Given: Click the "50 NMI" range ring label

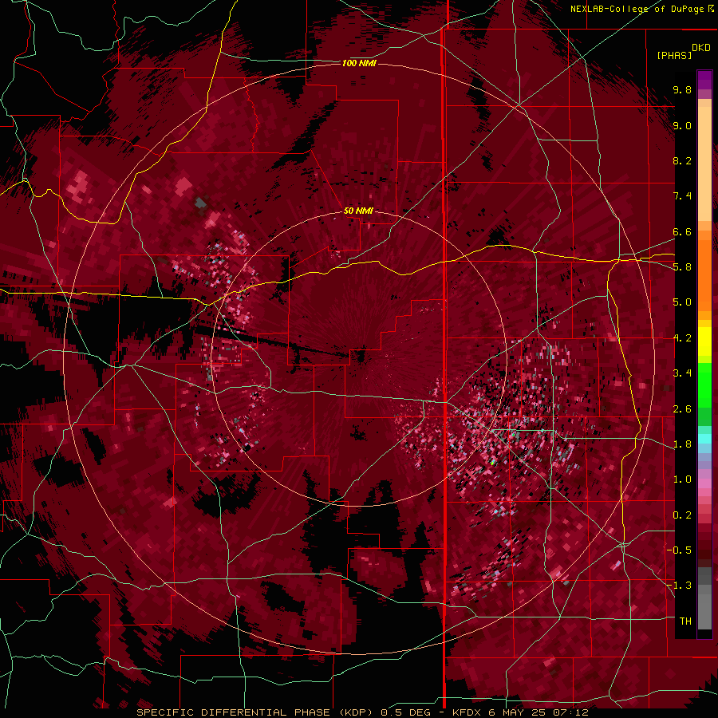Looking at the screenshot, I should pyautogui.click(x=358, y=211).
